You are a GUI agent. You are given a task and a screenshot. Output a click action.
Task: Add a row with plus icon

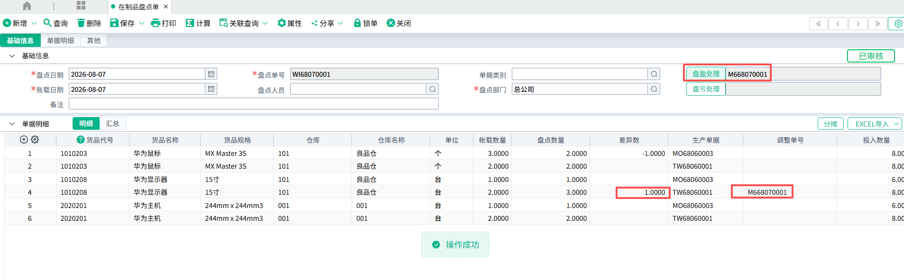tap(24, 140)
